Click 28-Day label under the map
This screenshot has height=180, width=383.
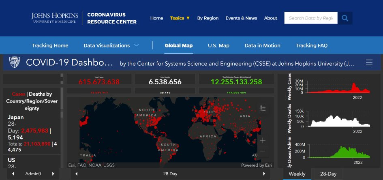170,174
